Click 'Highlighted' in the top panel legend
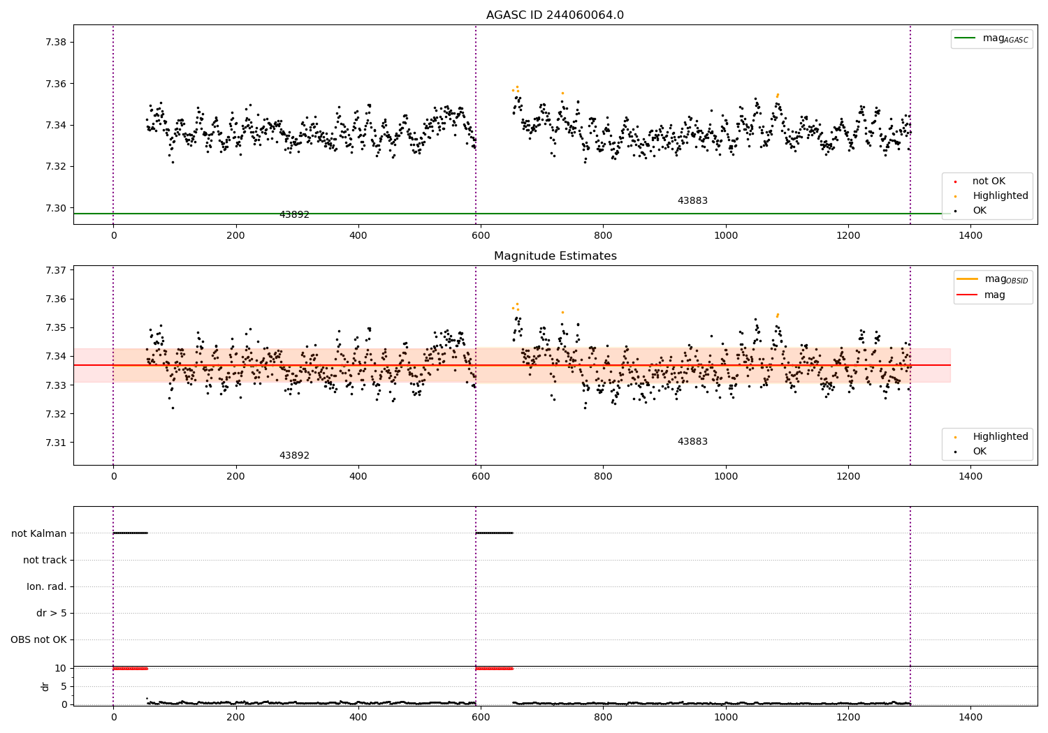 (x=1000, y=196)
